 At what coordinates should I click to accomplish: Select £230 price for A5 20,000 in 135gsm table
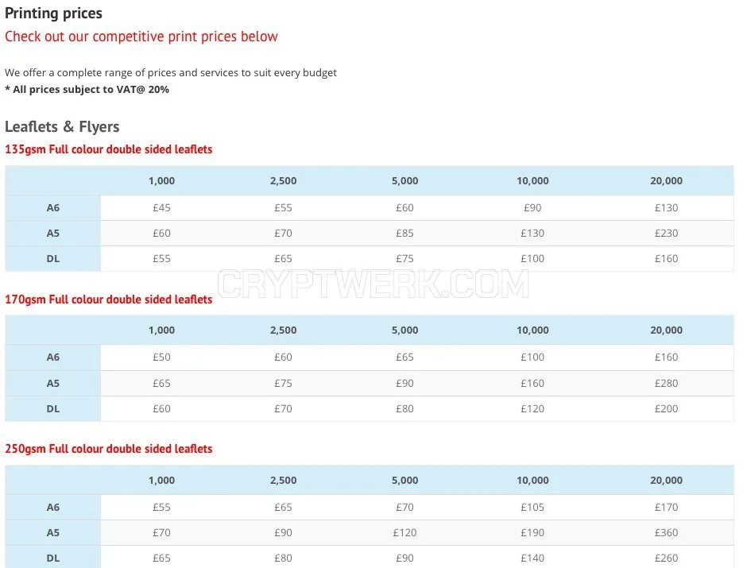(666, 234)
